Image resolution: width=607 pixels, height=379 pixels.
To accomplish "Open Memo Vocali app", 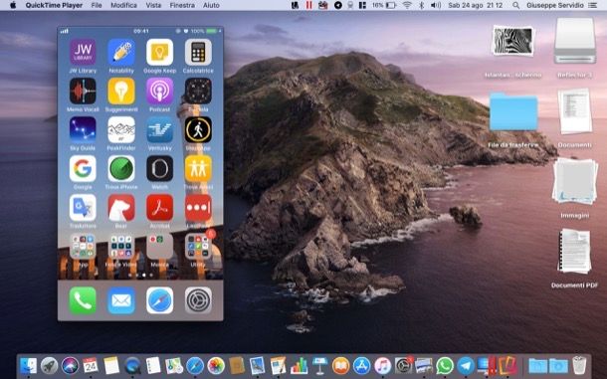I will click(x=83, y=91).
